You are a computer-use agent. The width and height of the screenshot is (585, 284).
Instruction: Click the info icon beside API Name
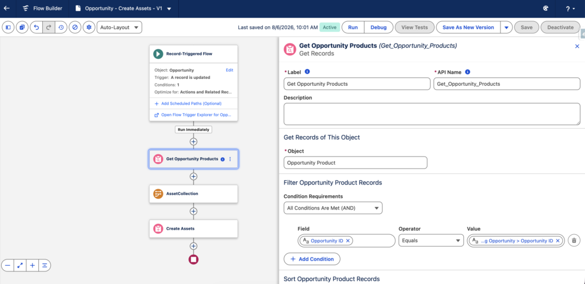467,71
